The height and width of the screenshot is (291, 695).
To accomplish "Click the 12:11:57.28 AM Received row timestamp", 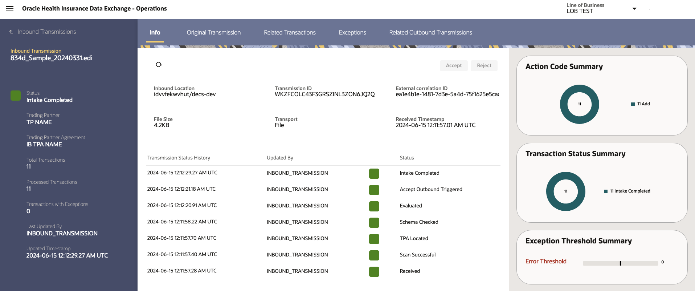I will (182, 271).
